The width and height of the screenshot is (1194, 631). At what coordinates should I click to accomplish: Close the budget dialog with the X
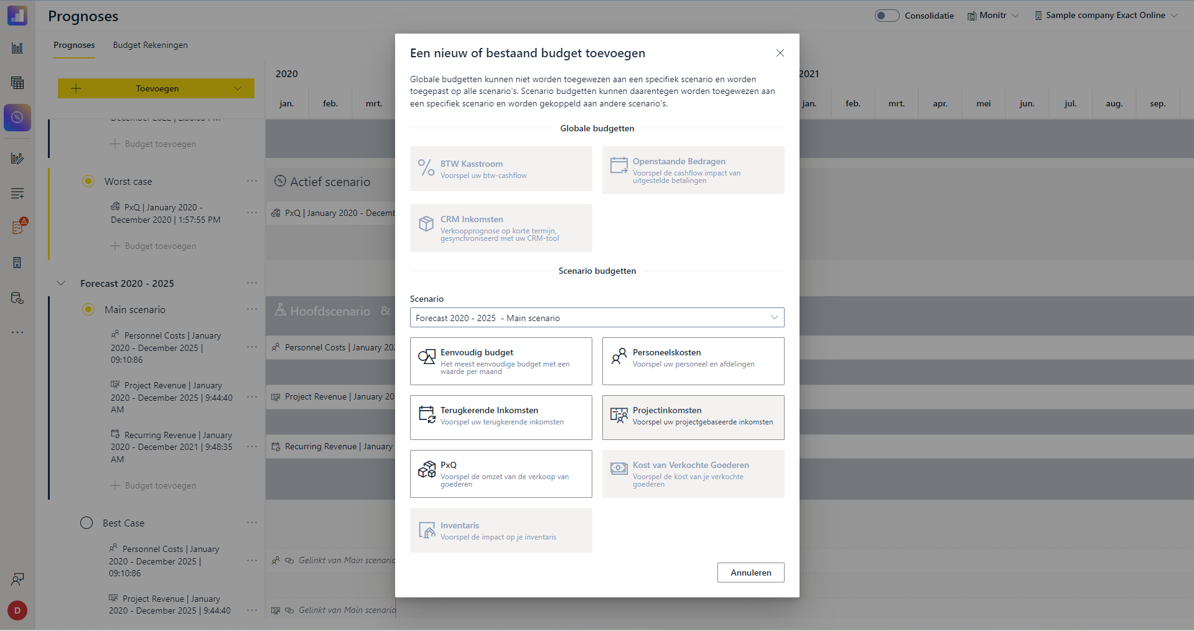pyautogui.click(x=780, y=53)
